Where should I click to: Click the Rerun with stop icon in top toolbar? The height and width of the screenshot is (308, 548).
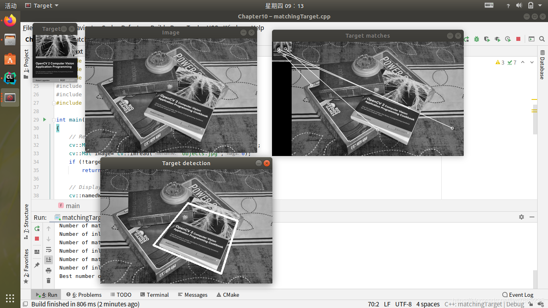467,39
